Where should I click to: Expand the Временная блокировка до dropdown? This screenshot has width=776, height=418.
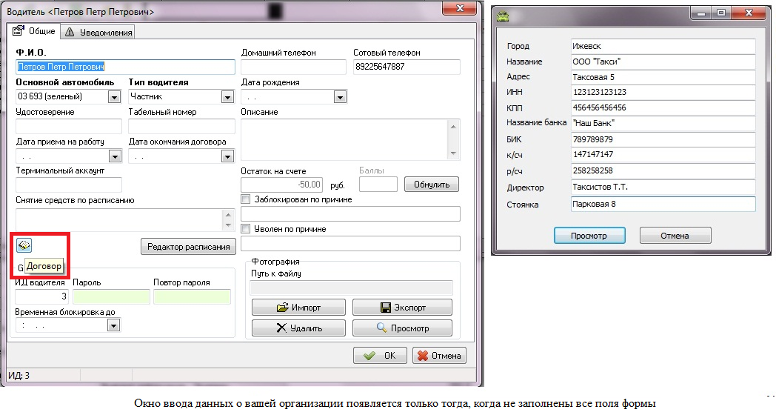pyautogui.click(x=114, y=325)
